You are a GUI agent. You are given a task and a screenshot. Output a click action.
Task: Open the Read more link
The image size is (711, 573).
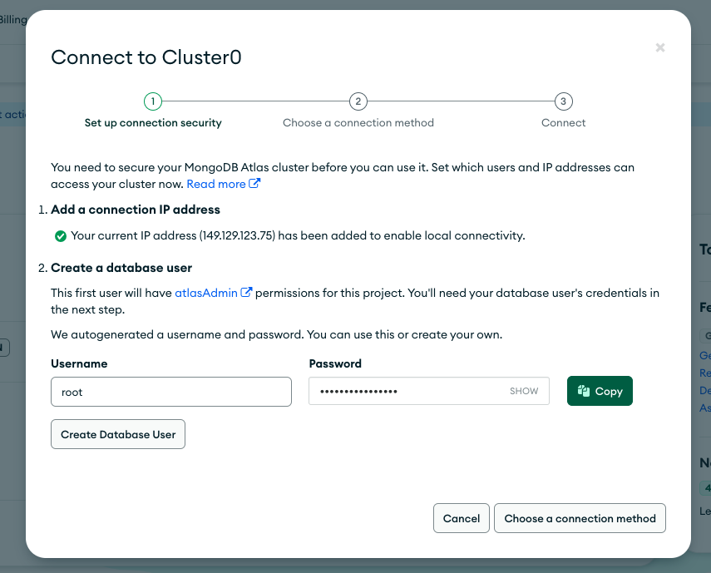(216, 184)
